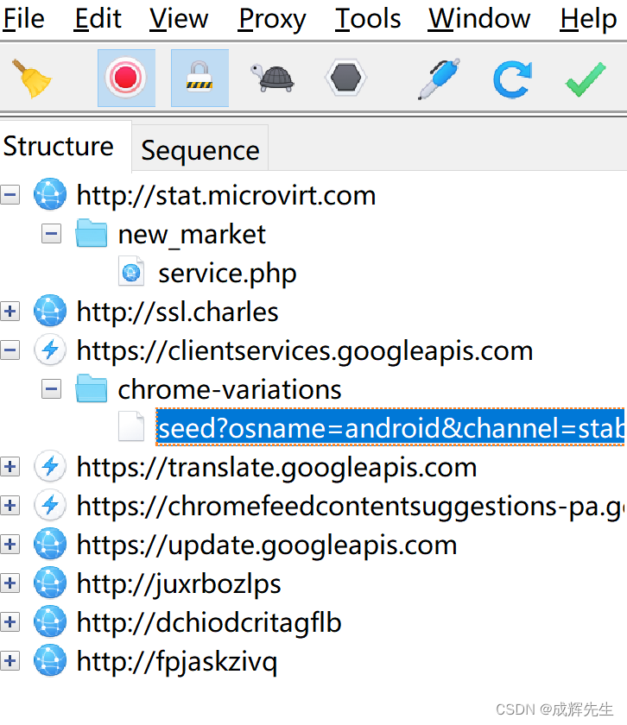Collapse the new_market folder
Image resolution: width=627 pixels, height=725 pixels.
51,234
